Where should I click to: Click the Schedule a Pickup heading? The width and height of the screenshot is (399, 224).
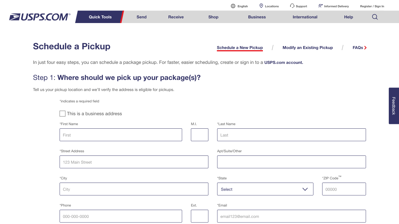[x=72, y=46]
